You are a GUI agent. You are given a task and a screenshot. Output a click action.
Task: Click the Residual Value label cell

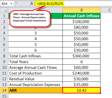[35, 79]
